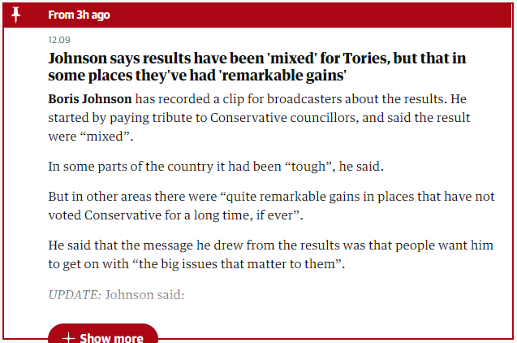Click the quoted word 'mixed' in the first paragraph
The width and height of the screenshot is (517, 343).
pos(104,137)
